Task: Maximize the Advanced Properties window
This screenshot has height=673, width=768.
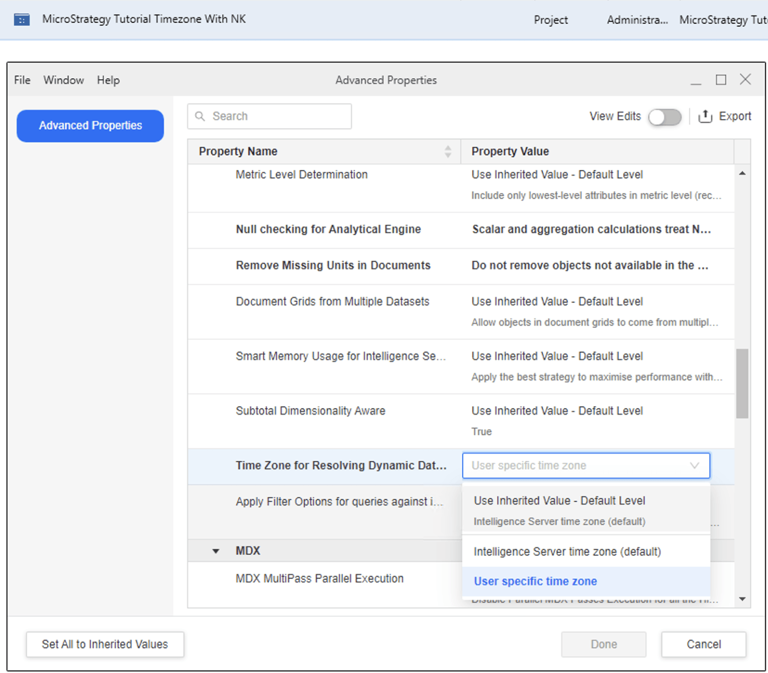Action: tap(721, 80)
